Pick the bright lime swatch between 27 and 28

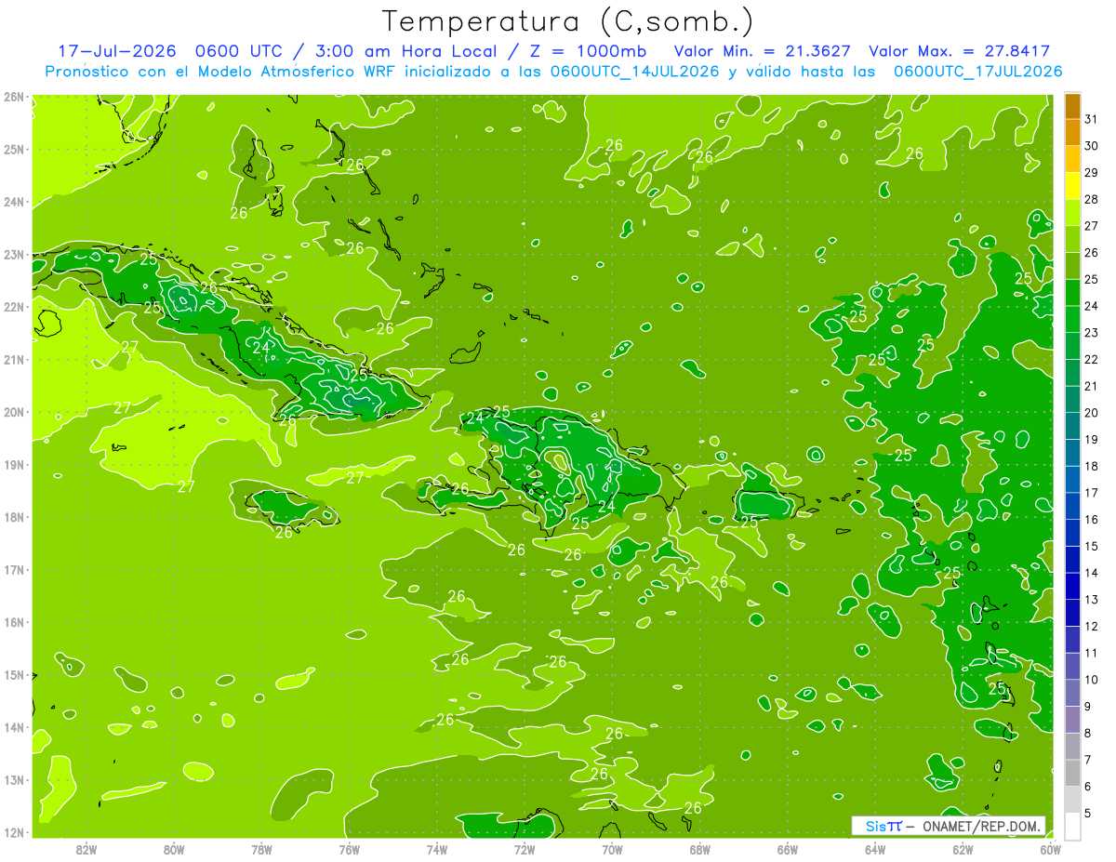point(1072,213)
